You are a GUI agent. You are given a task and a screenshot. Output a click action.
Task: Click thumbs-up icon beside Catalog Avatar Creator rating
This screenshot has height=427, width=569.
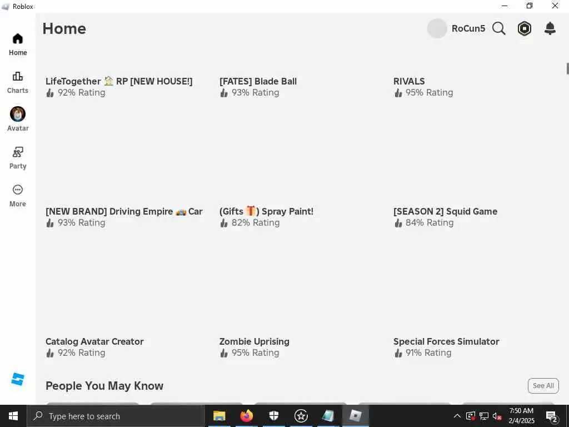coord(50,353)
